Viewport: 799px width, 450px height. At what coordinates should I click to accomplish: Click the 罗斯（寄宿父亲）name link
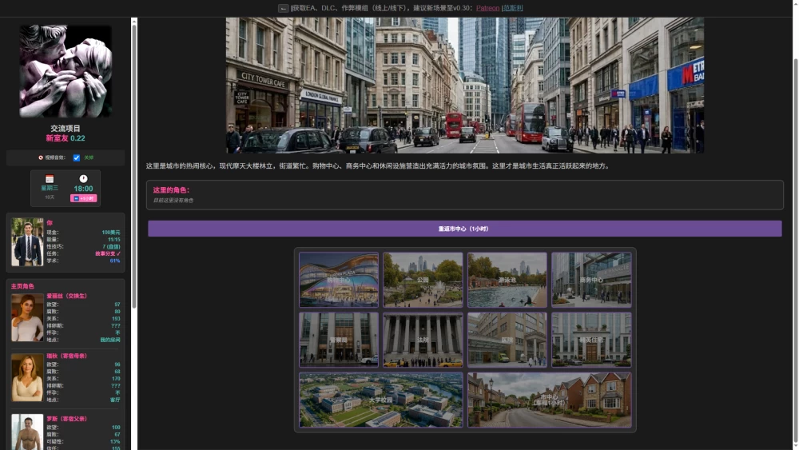[x=67, y=419]
